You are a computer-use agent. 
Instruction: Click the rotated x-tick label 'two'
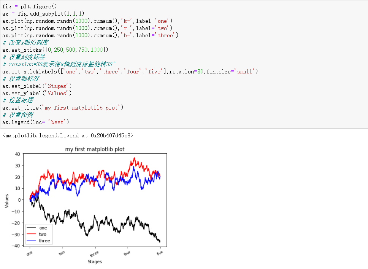click(x=62, y=253)
